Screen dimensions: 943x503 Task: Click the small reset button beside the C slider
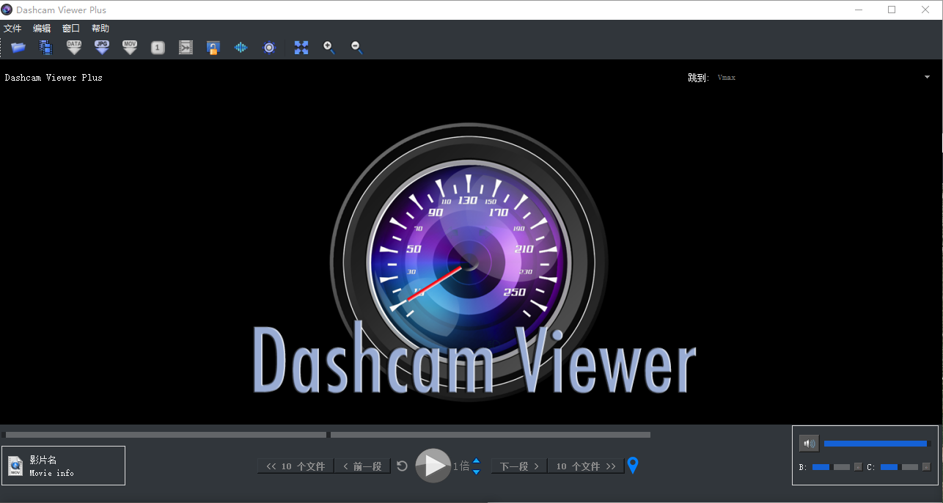pos(926,467)
